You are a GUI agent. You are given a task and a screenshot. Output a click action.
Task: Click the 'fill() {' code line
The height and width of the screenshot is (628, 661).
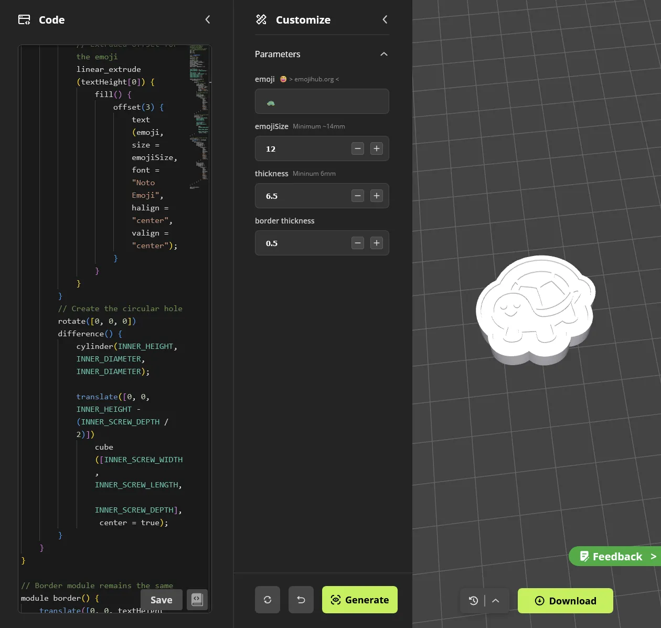113,94
